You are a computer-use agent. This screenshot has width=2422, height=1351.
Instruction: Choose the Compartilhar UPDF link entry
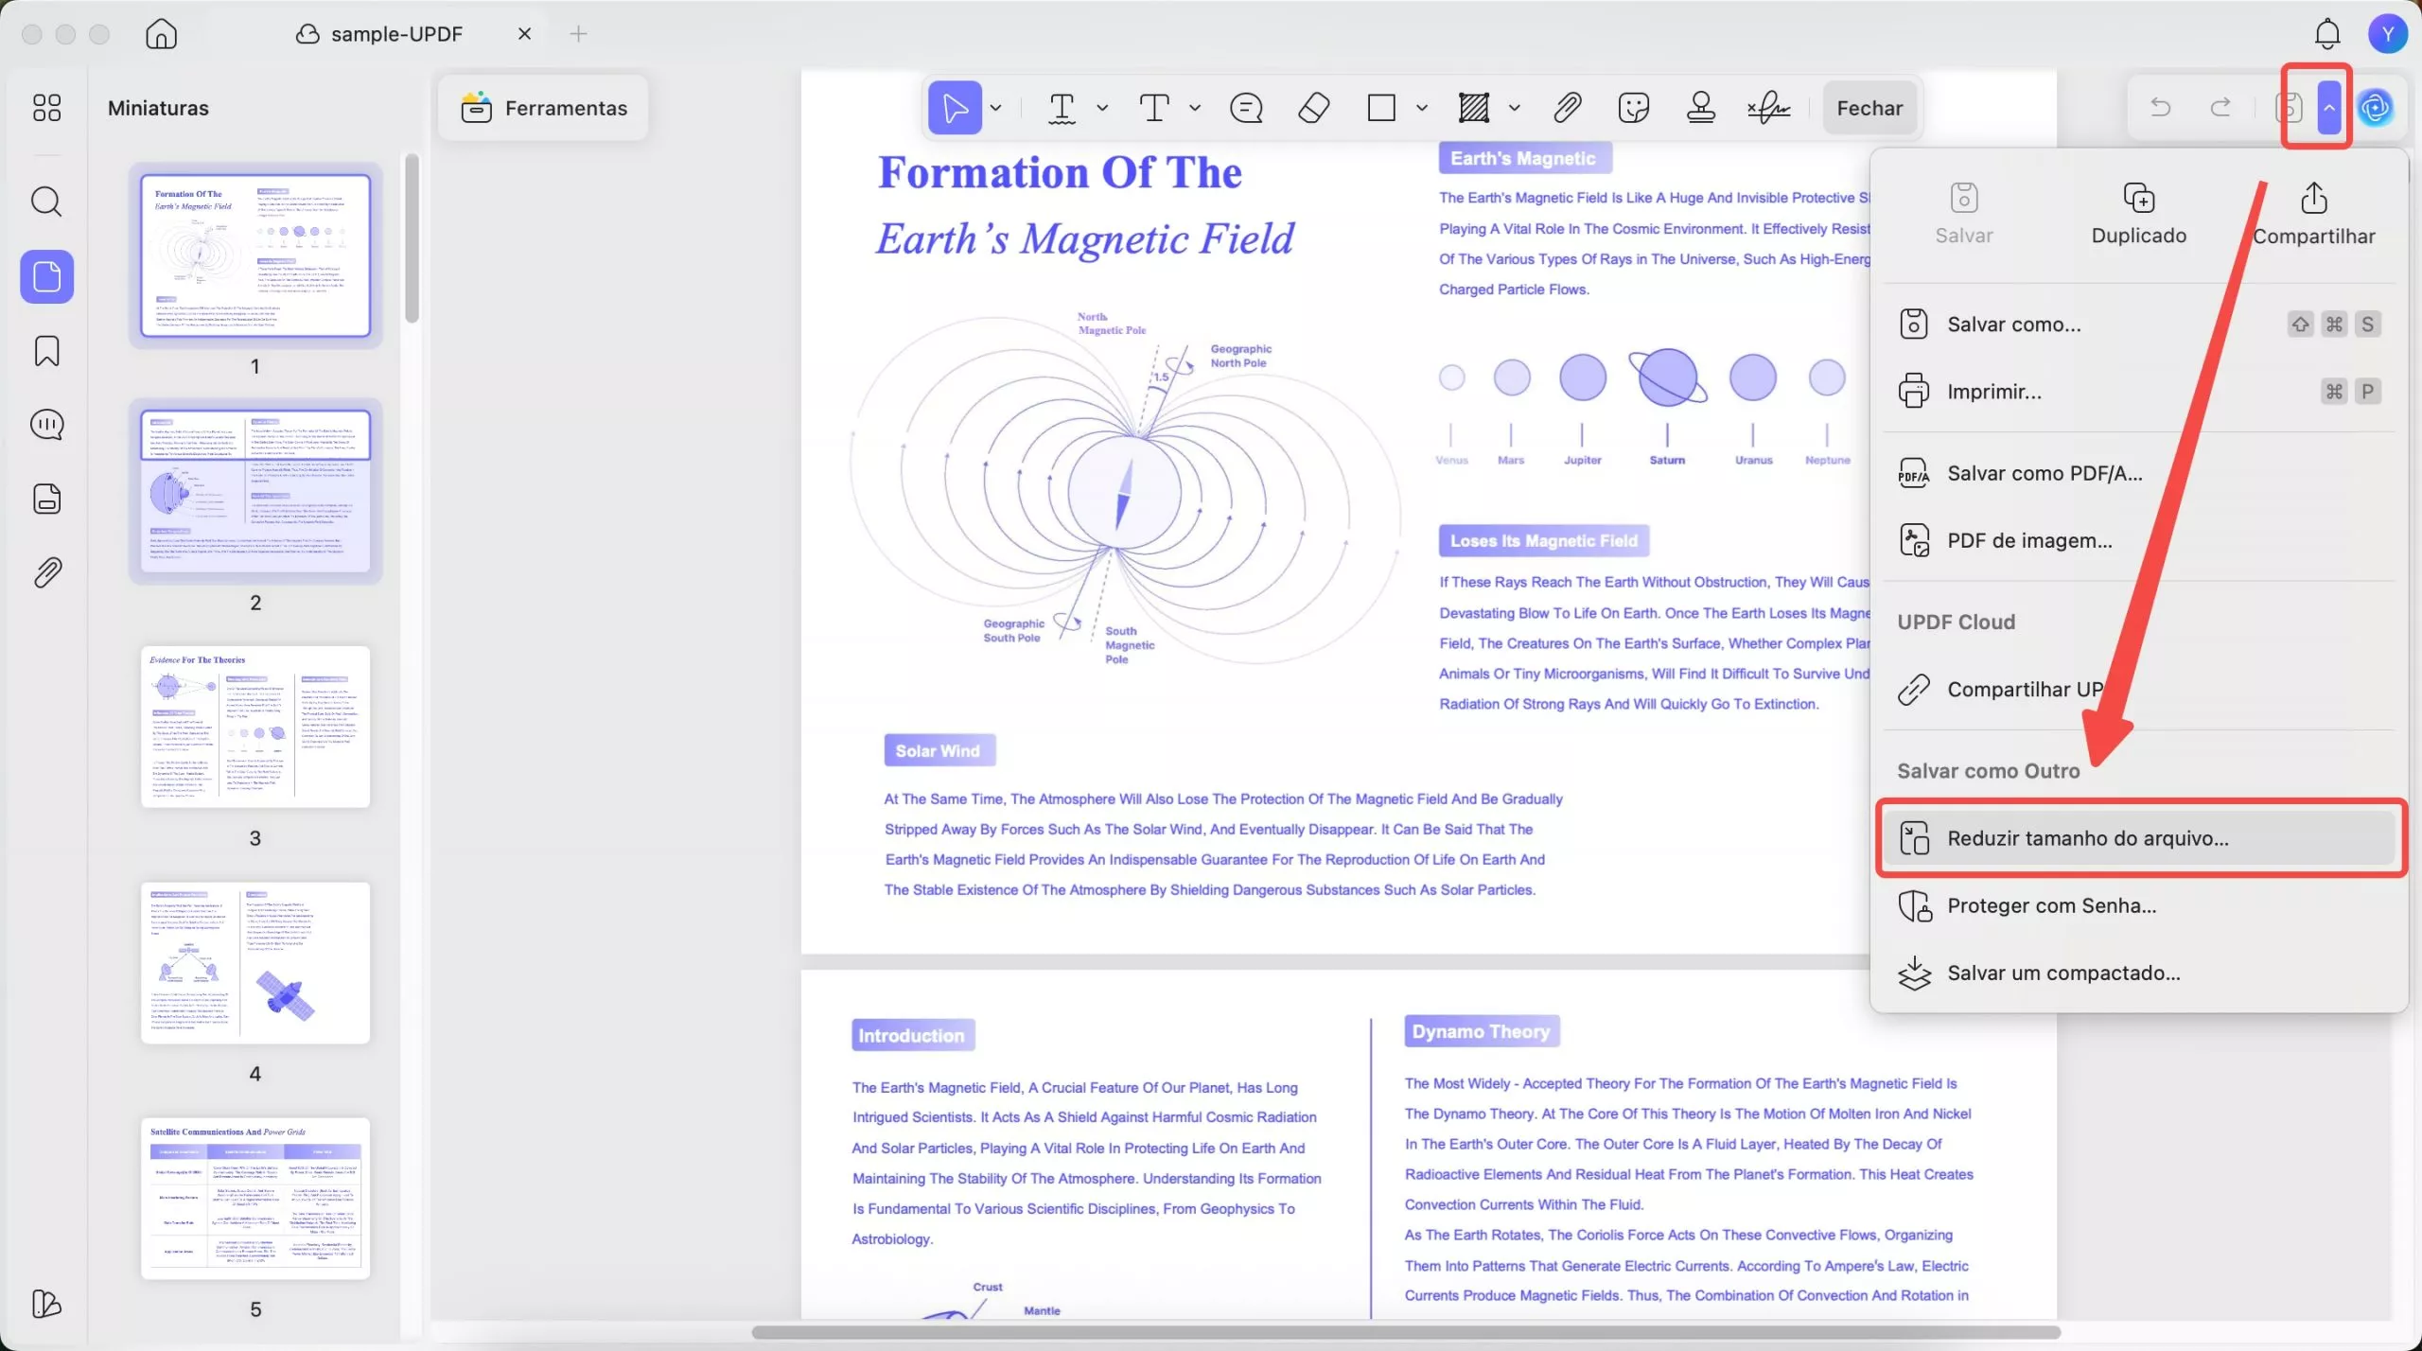2138,690
